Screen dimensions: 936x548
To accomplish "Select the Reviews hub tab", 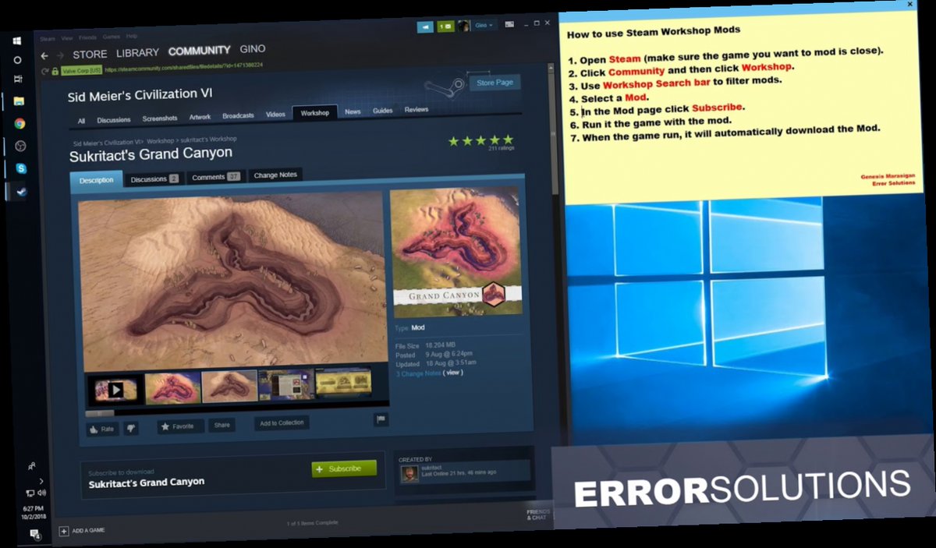I will pos(417,110).
